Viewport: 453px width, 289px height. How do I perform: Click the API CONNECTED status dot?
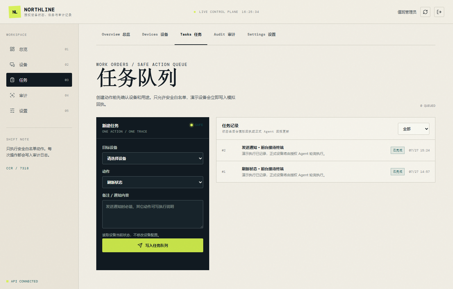click(8, 281)
